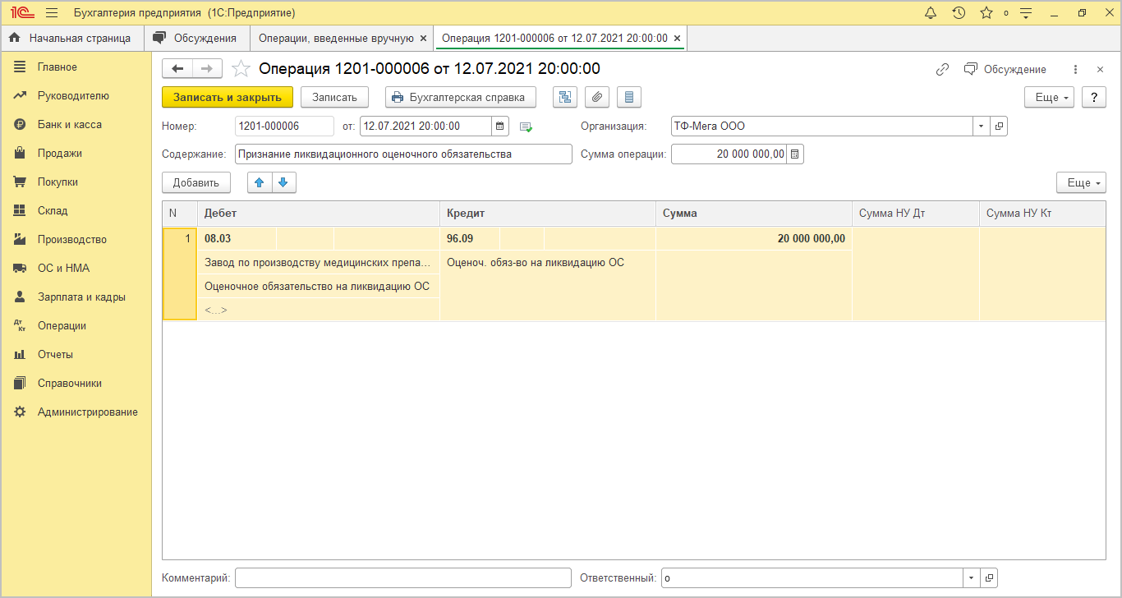Close the Операция 1201-000006 tab

(x=677, y=39)
